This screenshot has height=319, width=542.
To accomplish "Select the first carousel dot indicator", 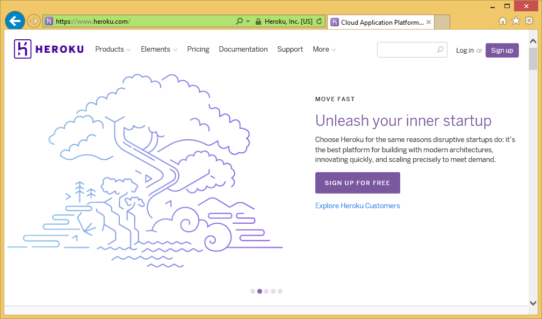I will 253,291.
